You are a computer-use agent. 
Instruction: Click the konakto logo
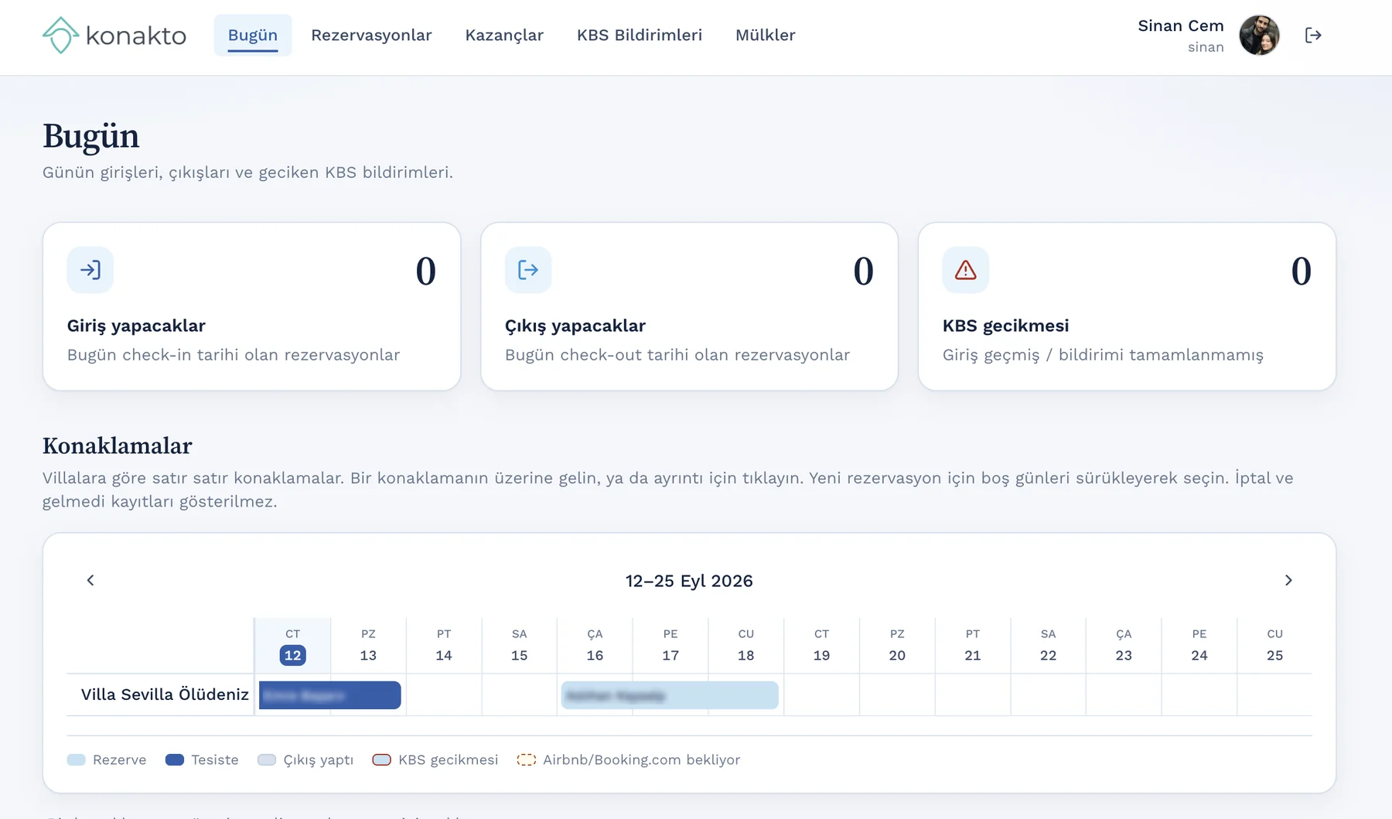click(x=114, y=35)
